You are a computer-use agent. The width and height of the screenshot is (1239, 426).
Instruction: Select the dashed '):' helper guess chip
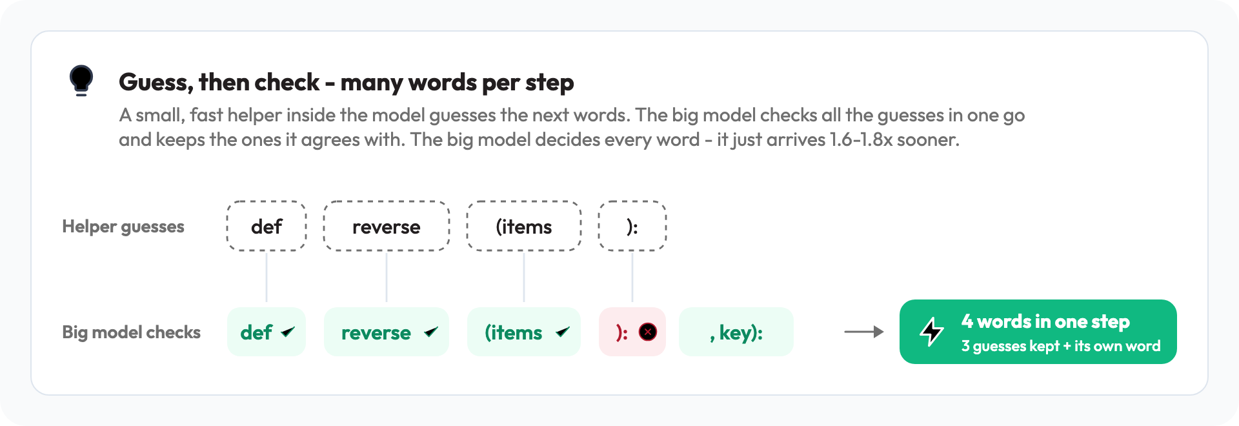coord(632,226)
